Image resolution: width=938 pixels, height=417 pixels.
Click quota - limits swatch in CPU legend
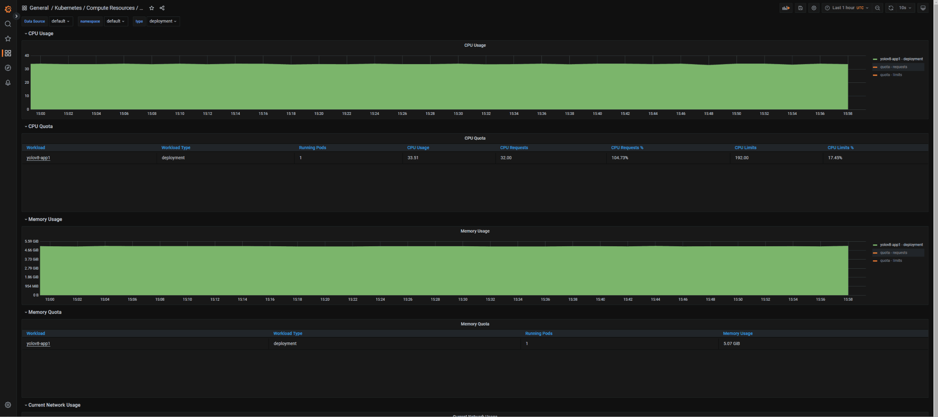875,75
